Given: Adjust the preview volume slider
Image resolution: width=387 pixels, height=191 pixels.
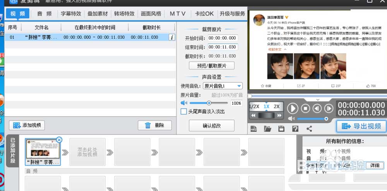Looking at the screenshot, I should [x=312, y=119].
